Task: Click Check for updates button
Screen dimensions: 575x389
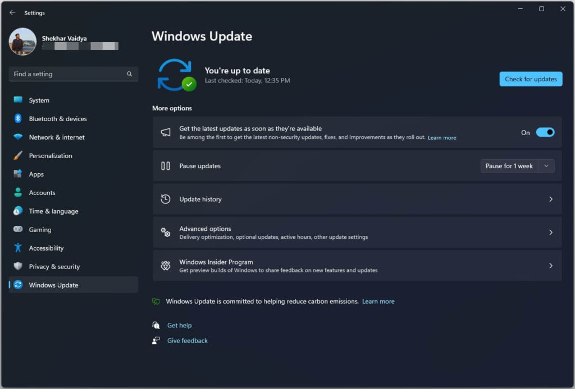Action: pyautogui.click(x=531, y=79)
